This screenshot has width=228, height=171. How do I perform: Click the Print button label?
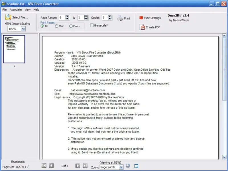tap(127, 18)
